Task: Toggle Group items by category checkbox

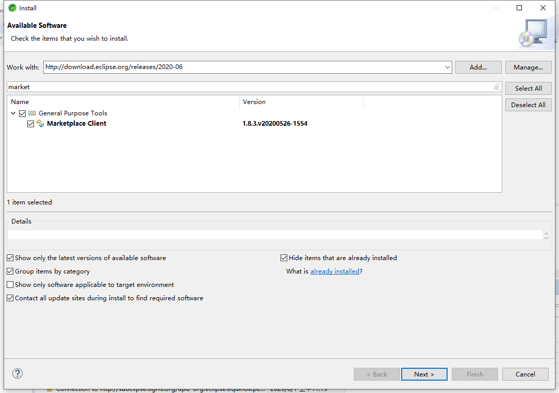Action: point(10,271)
